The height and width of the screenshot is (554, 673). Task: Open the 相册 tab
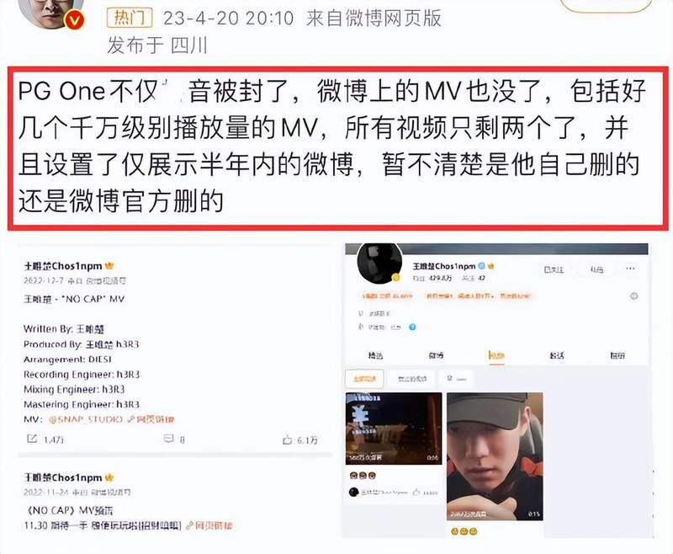pos(617,355)
